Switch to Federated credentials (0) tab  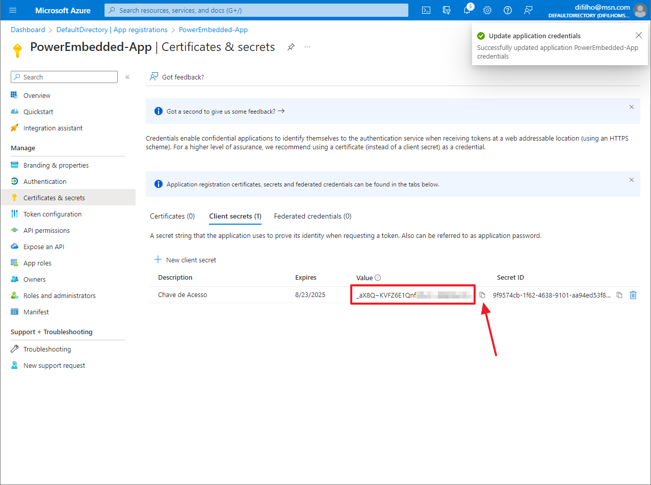(313, 216)
